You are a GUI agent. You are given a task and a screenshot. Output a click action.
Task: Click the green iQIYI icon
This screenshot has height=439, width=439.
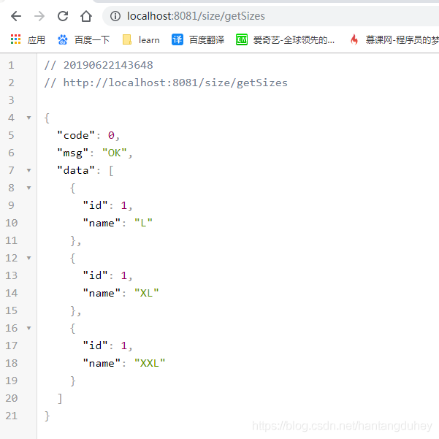coord(241,39)
